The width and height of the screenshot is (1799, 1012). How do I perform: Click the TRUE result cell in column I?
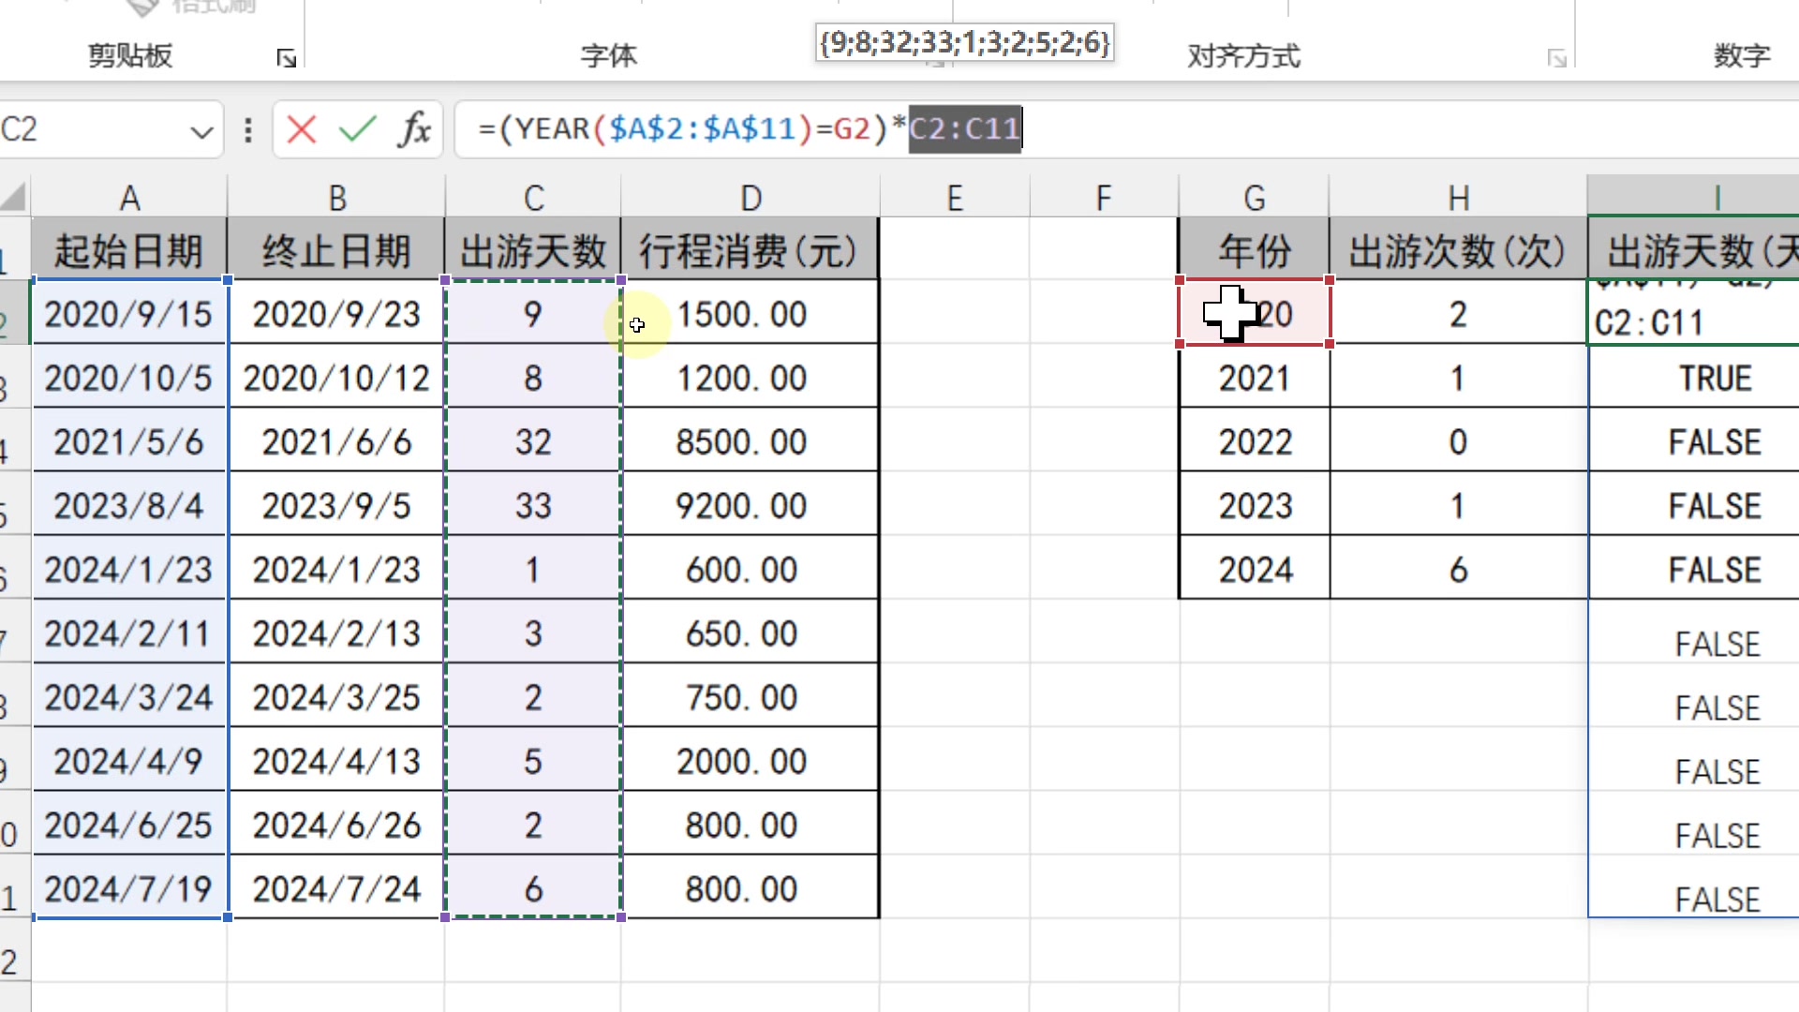click(1694, 378)
